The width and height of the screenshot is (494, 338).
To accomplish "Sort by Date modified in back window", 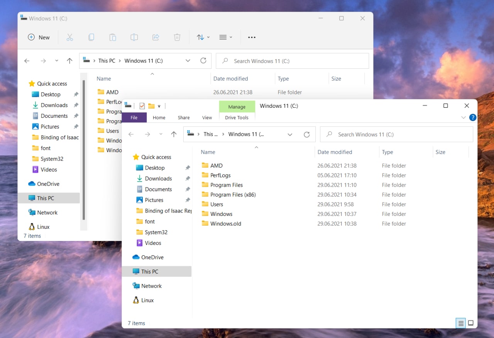I will tap(230, 78).
